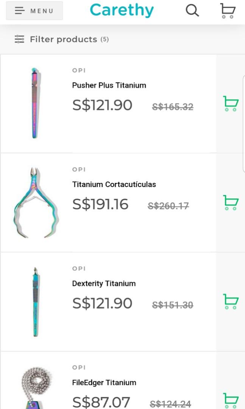
Task: Open Dexterity Titanium product title
Action: [104, 283]
